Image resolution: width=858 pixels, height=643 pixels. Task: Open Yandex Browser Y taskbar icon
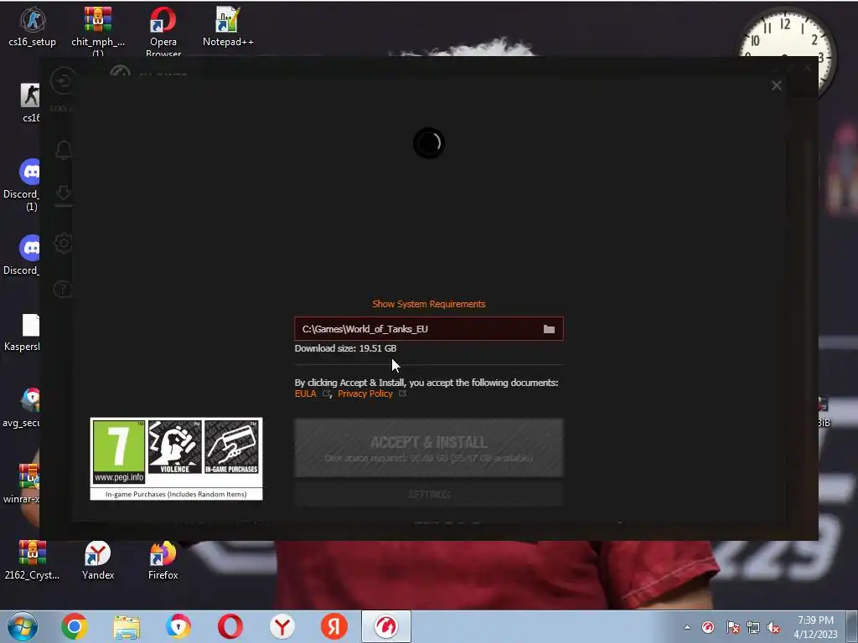tap(282, 626)
